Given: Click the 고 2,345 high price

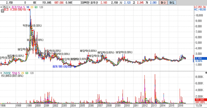Looking at the screenshot, I should 138,3.
